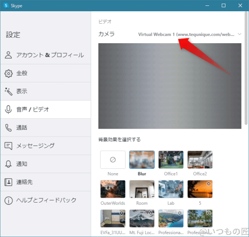Click the settings vertical scrollbar

[x=246, y=68]
